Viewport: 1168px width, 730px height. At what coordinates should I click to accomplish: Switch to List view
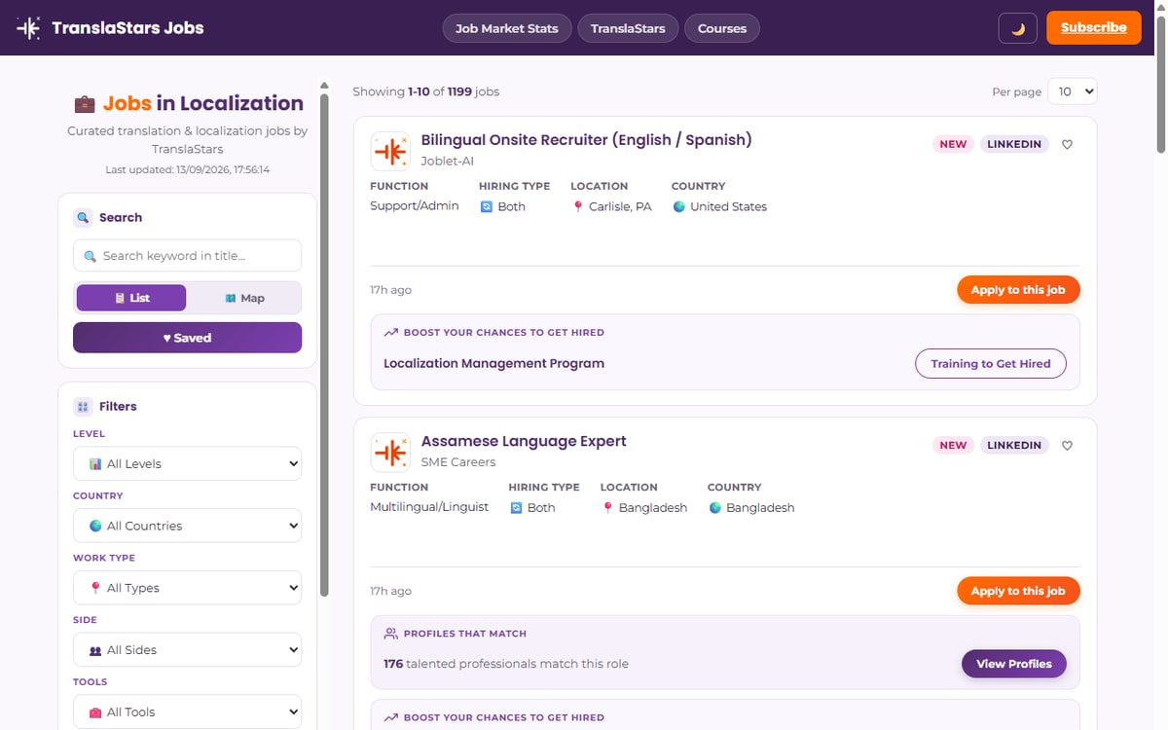coord(131,298)
